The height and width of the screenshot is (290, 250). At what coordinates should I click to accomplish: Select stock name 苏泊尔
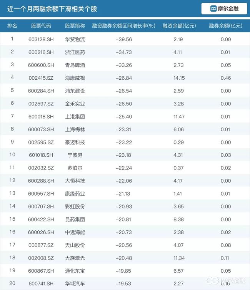coord(75,168)
